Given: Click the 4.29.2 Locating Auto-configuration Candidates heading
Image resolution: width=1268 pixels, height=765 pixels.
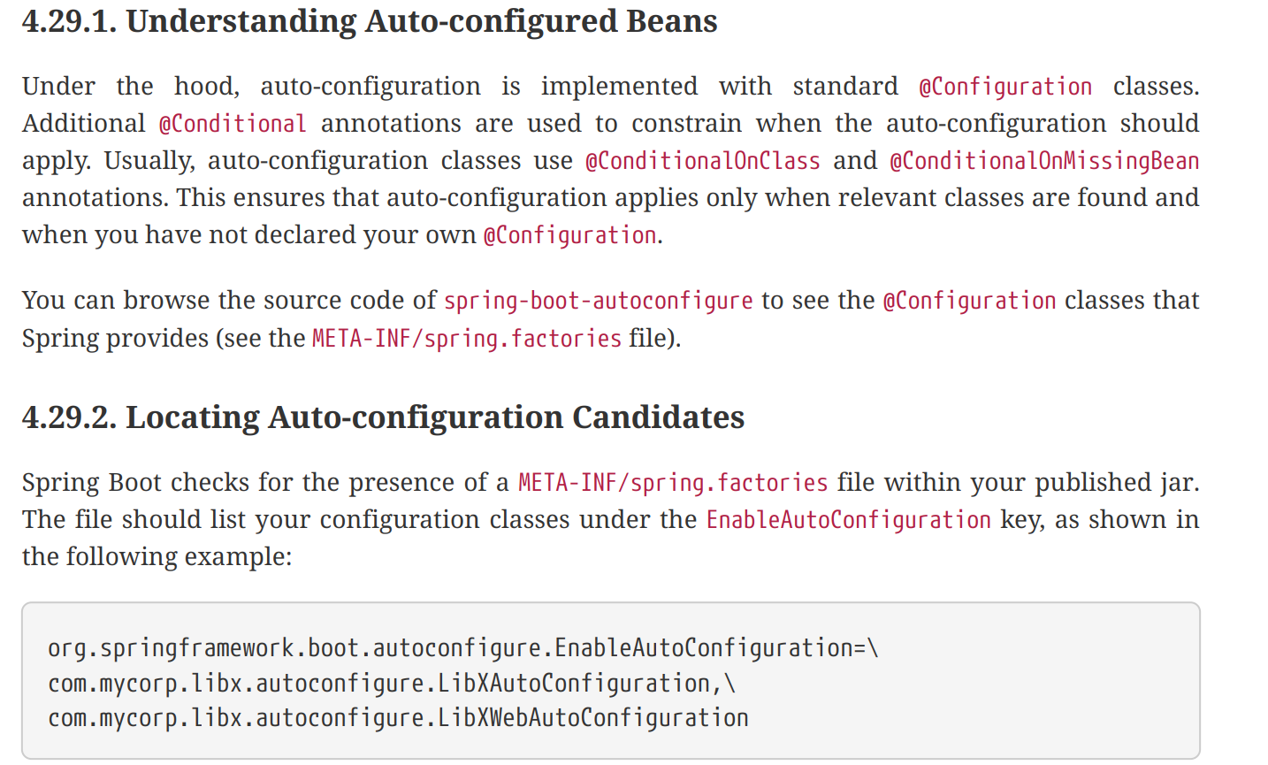Looking at the screenshot, I should tap(383, 417).
